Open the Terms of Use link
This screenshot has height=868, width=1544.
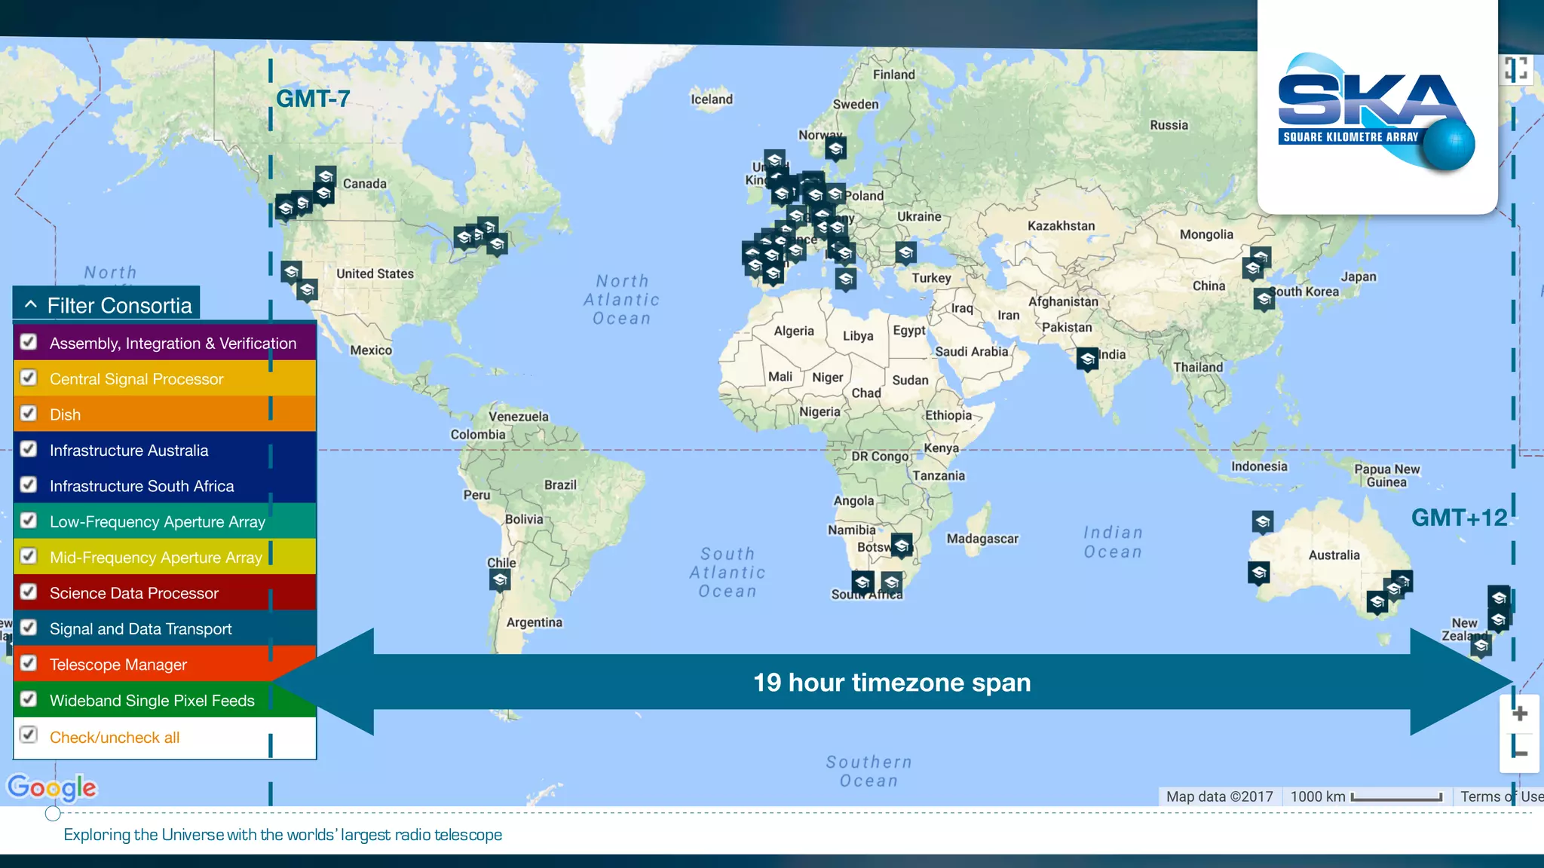[x=1501, y=796]
